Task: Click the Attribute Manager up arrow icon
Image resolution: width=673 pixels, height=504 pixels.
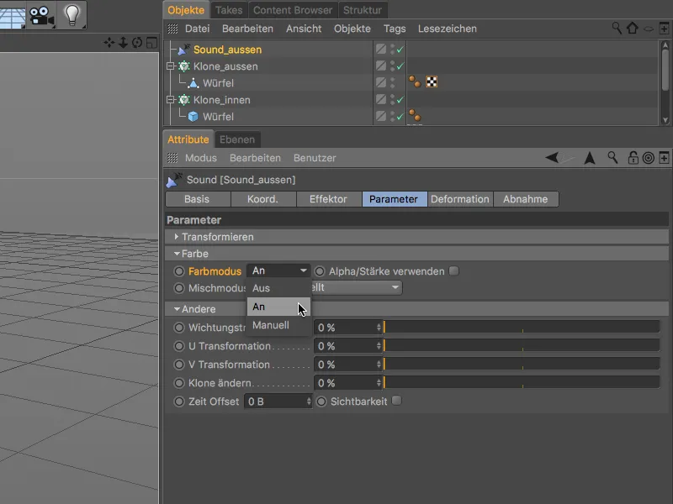Action: (590, 158)
